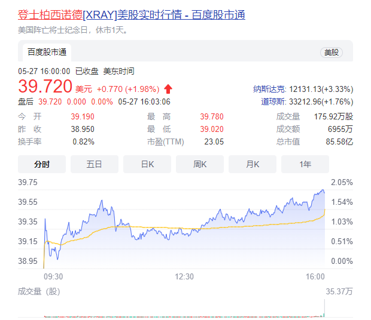Switch chart to 五日 view
Viewport: 371px width, 320px height.
(95, 164)
